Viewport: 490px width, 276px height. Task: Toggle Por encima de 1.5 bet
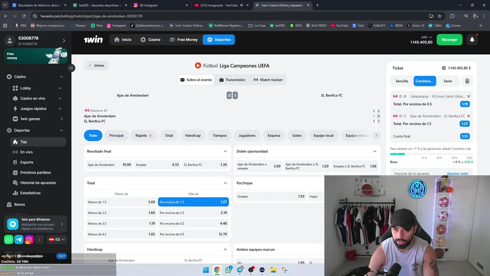pyautogui.click(x=193, y=202)
